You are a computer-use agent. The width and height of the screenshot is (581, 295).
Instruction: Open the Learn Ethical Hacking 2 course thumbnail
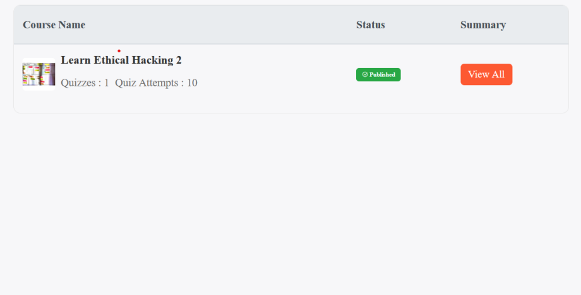coord(39,74)
